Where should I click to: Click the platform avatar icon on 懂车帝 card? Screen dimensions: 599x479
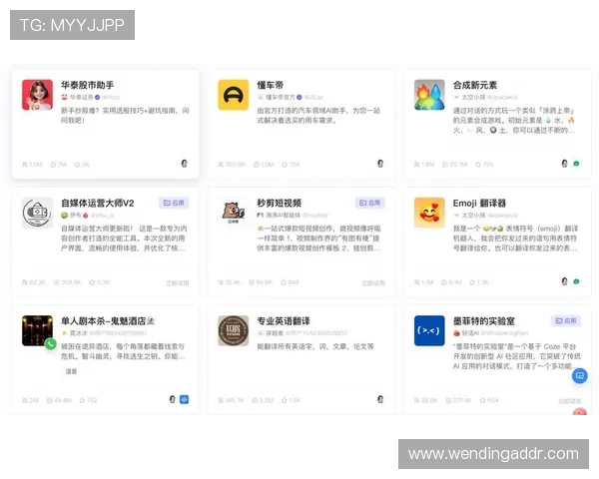click(x=380, y=164)
